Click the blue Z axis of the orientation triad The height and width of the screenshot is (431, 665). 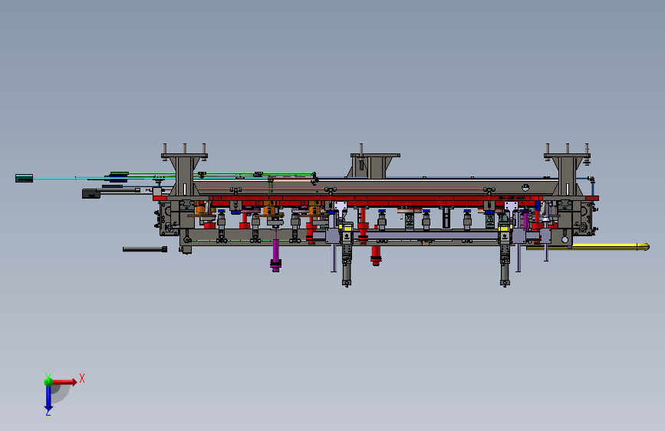coord(48,399)
